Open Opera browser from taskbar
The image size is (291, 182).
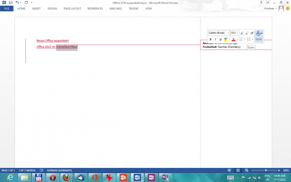coord(53,178)
